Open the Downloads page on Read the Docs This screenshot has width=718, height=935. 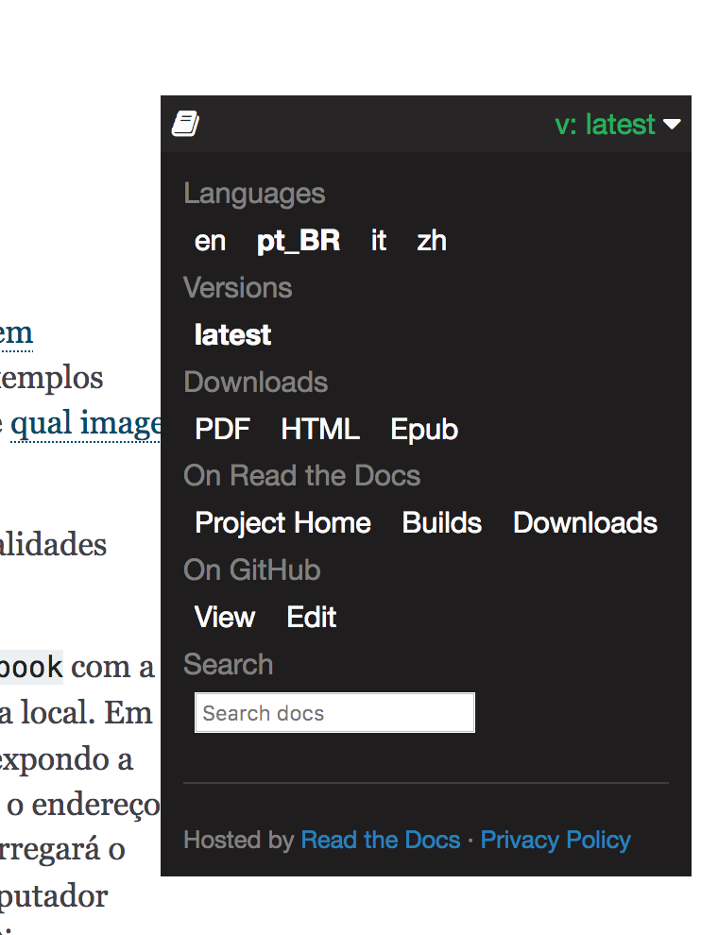pos(584,522)
